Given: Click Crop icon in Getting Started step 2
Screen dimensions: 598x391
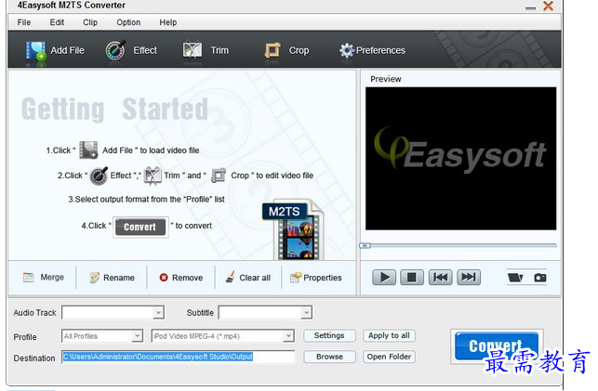Looking at the screenshot, I should pos(219,176).
